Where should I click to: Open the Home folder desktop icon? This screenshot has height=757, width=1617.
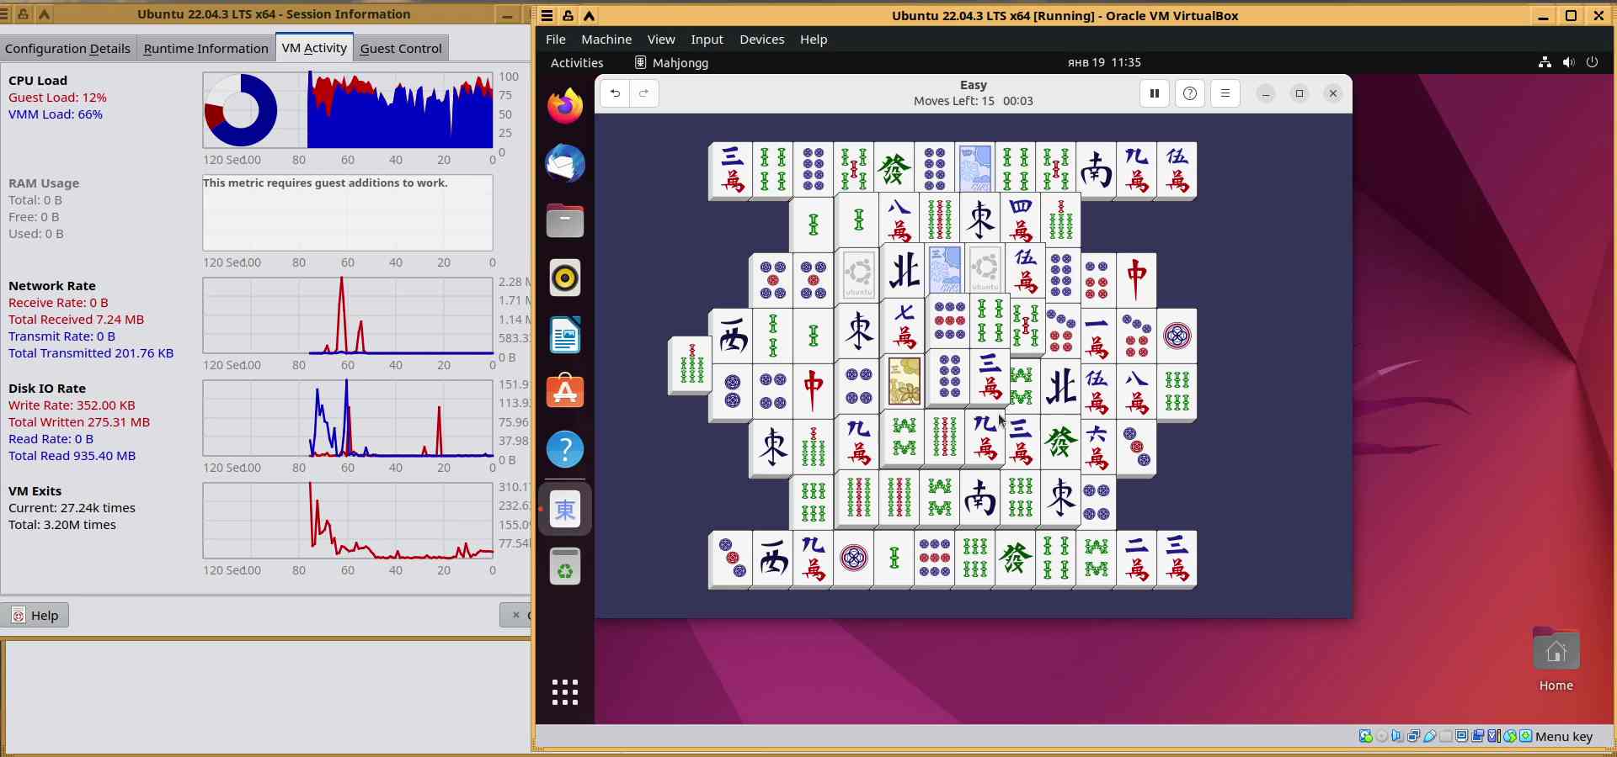coord(1556,660)
